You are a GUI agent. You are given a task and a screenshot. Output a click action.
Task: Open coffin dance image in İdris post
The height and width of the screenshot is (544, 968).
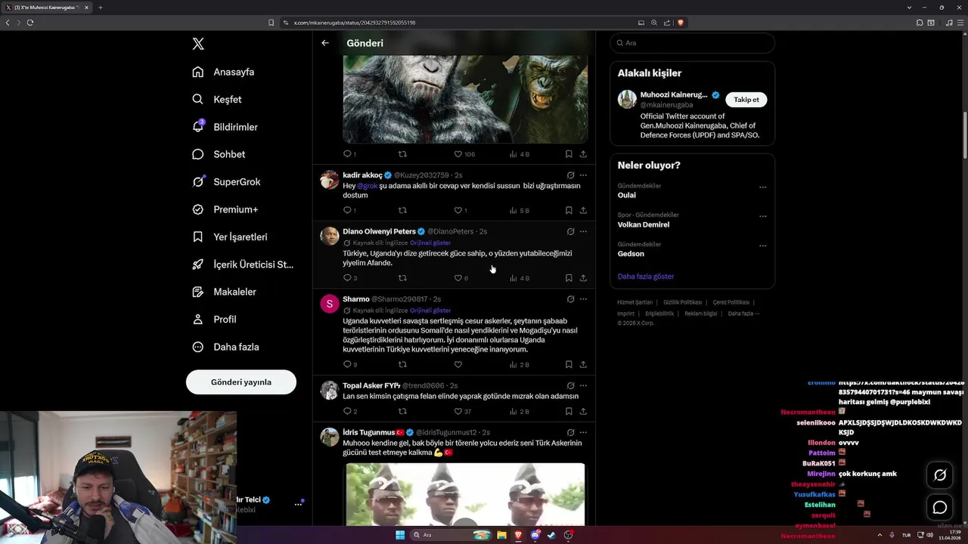[x=465, y=494]
